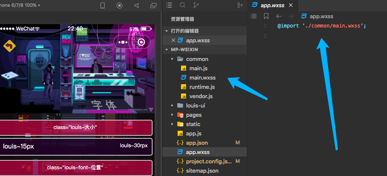Click the simulator battery status icon
The height and width of the screenshot is (176, 387).
click(146, 29)
